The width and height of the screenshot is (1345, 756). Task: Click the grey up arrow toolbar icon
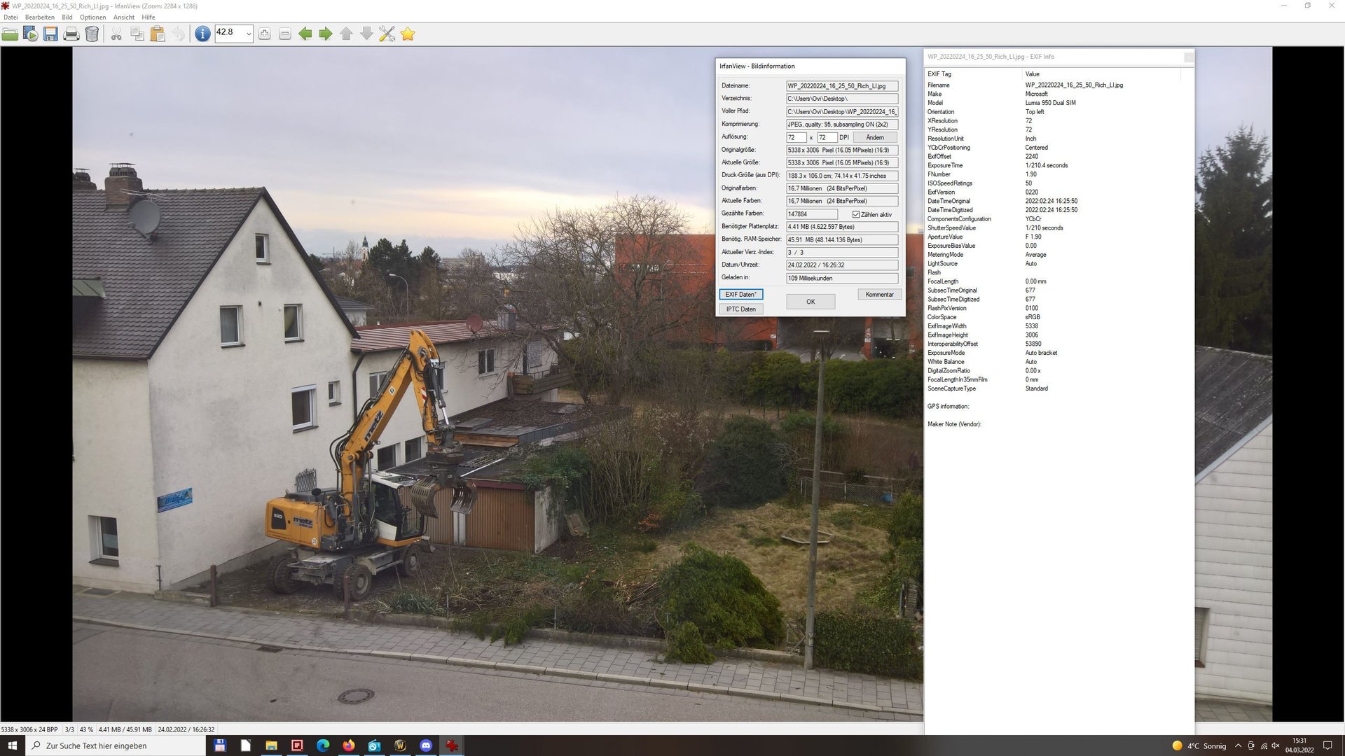[346, 34]
